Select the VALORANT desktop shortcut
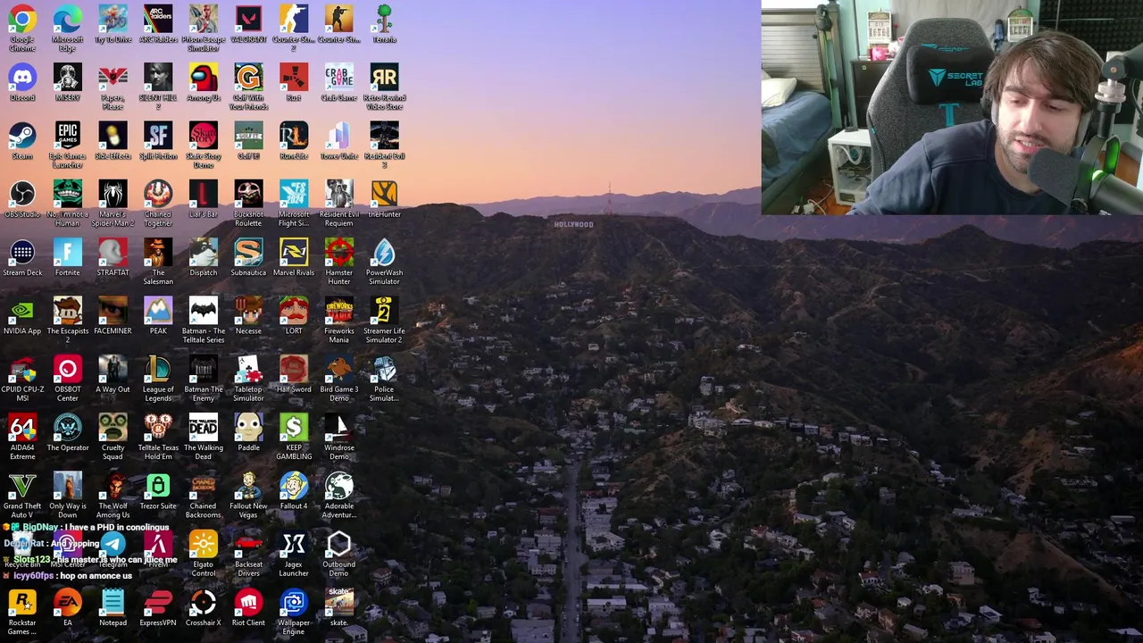Viewport: 1143px width, 643px height. click(248, 19)
